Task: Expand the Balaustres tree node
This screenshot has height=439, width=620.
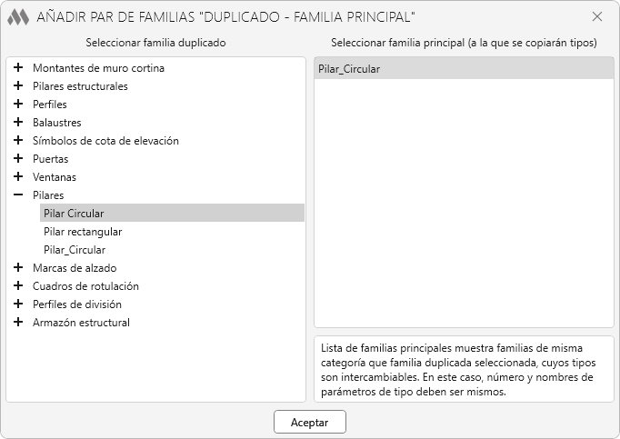Action: click(18, 123)
